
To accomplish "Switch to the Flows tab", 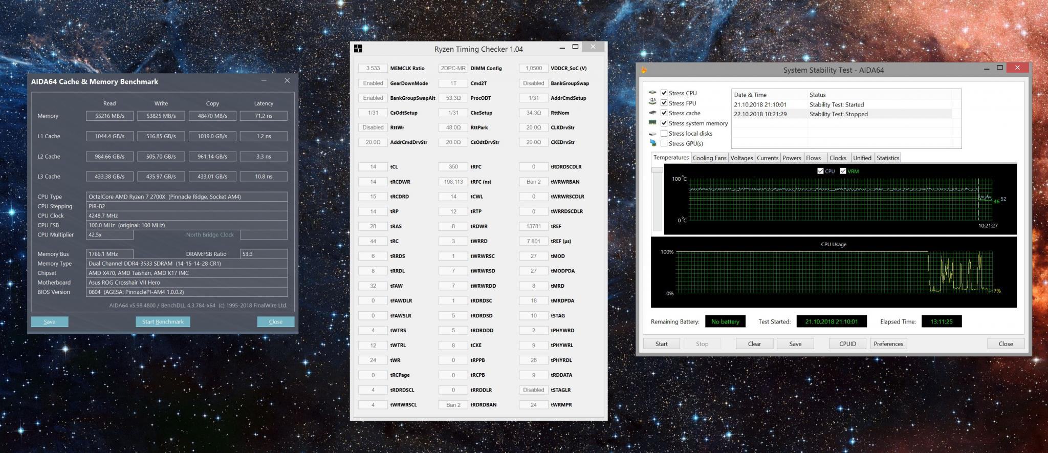I will click(814, 158).
